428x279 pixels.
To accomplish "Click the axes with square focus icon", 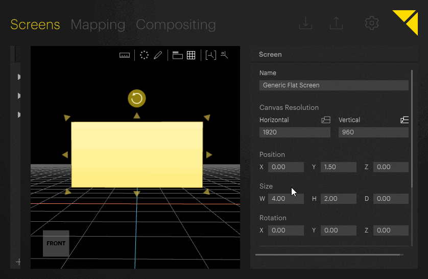I will pyautogui.click(x=224, y=55).
